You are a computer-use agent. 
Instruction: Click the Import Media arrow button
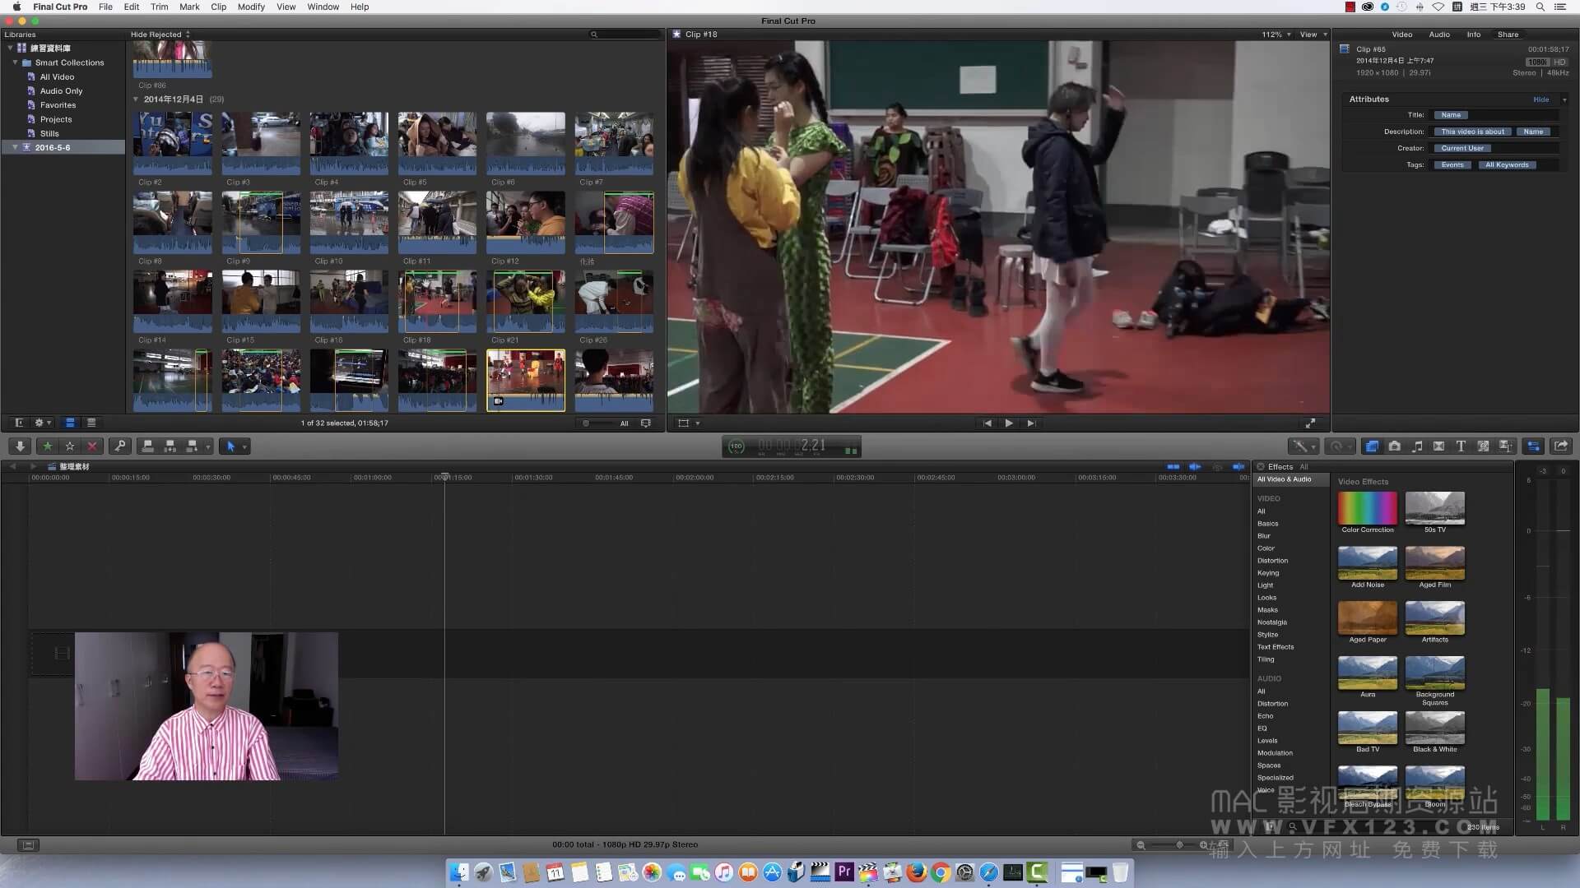(x=20, y=446)
